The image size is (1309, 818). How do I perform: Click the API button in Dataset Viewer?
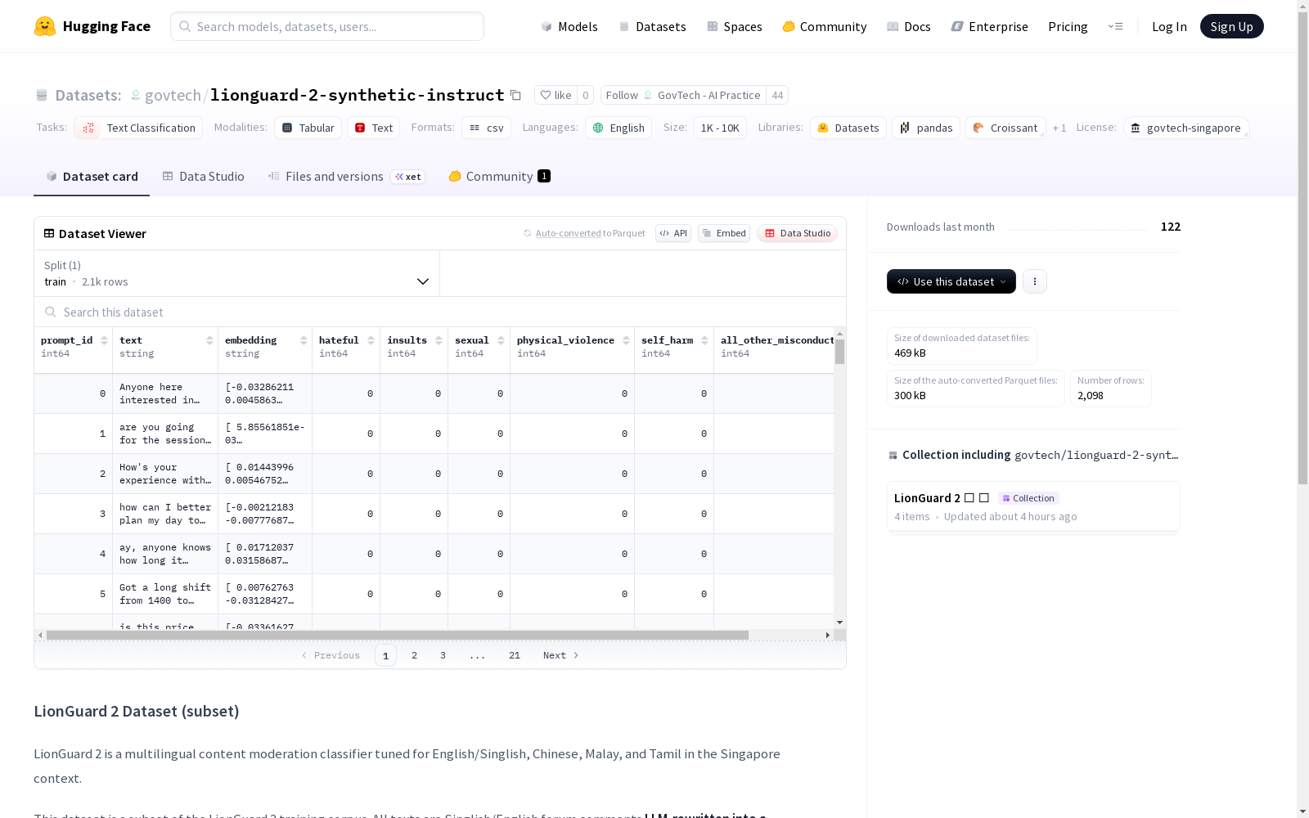(x=673, y=233)
